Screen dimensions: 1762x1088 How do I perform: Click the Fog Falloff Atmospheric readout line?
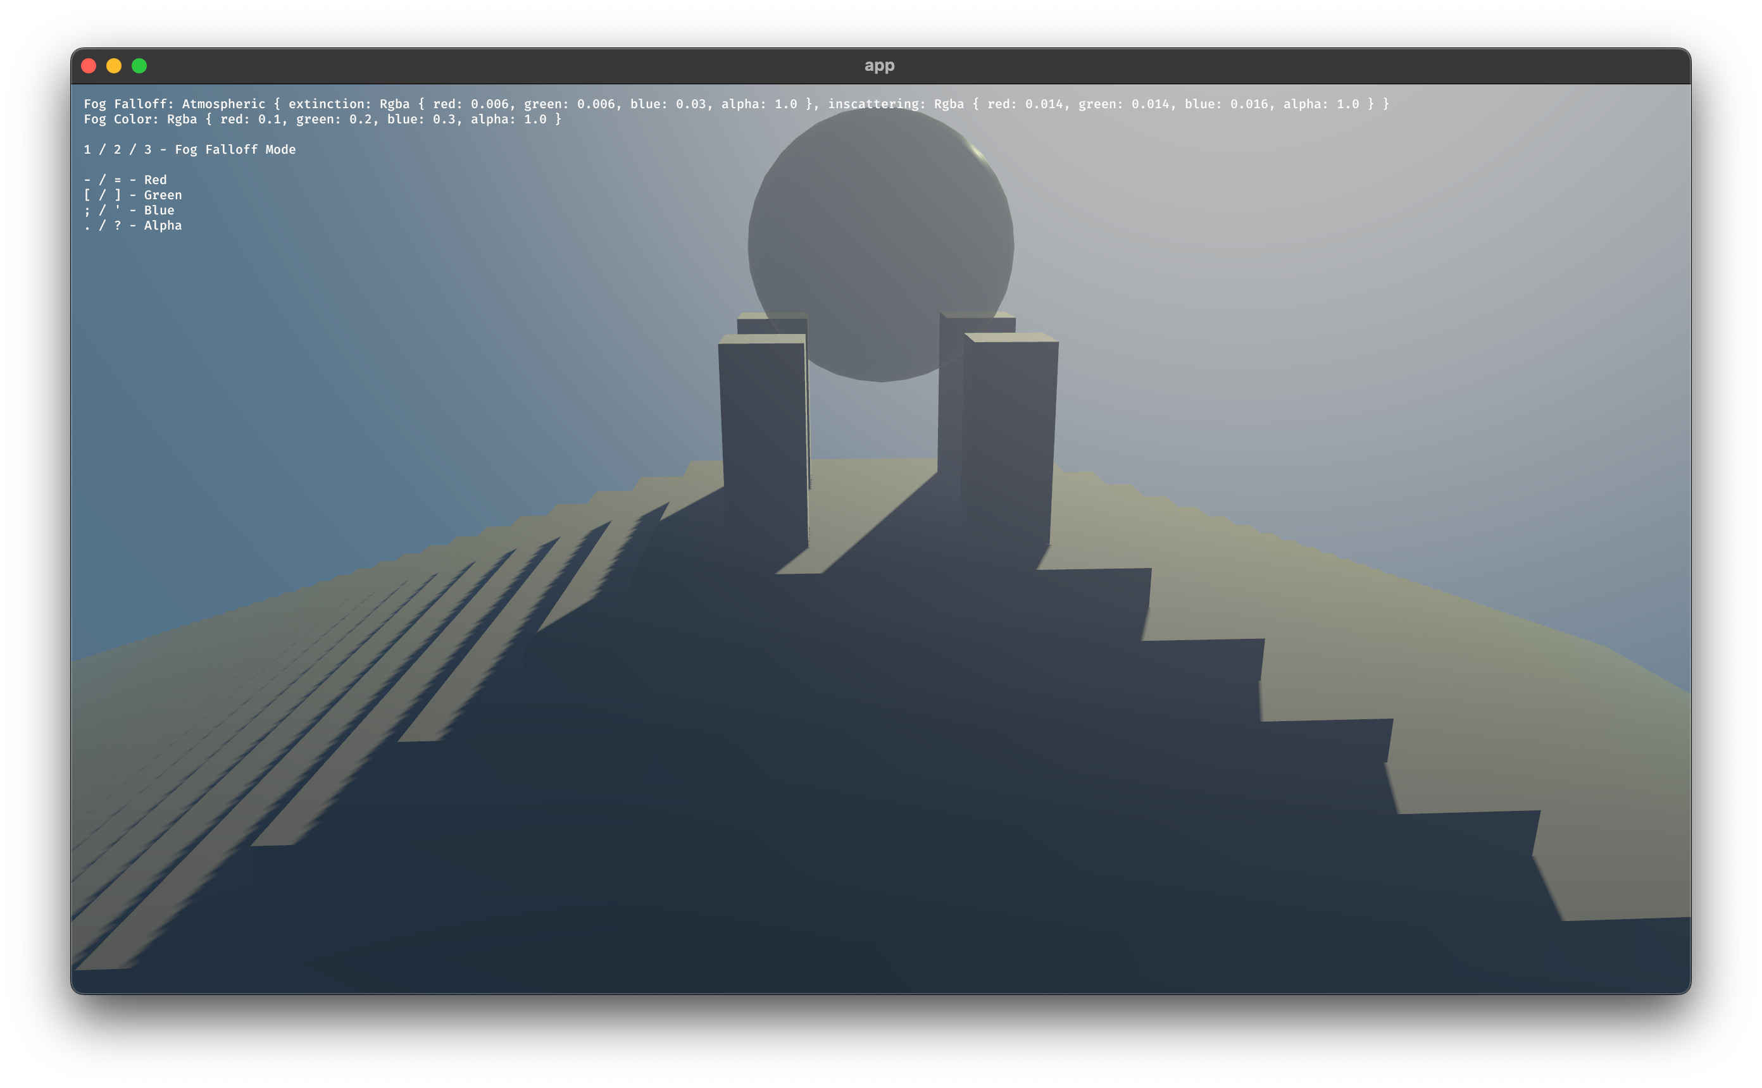(735, 104)
